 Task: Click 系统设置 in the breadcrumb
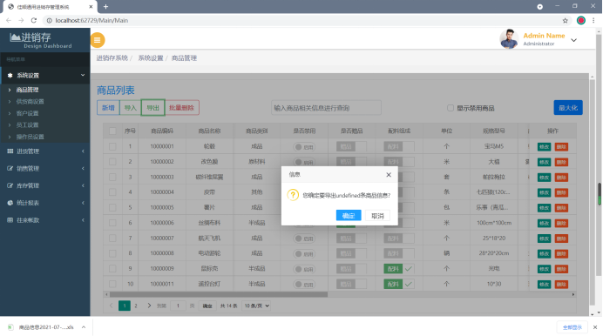(151, 58)
